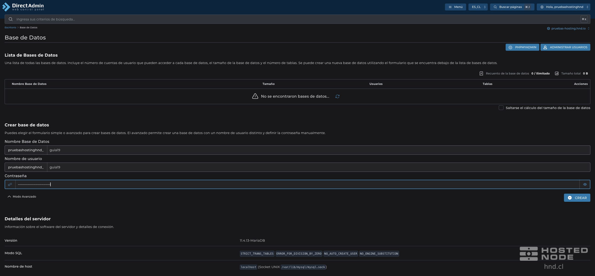Open the Hola, pruebashostinghnd user menu
This screenshot has width=595, height=276.
tap(564, 7)
